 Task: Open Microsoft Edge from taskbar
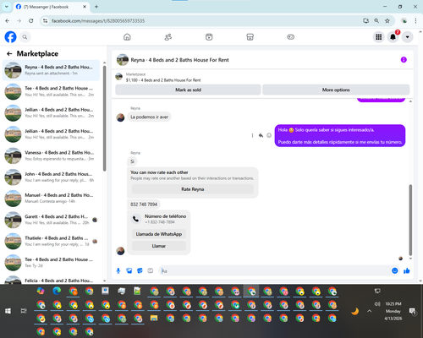[x=57, y=291]
